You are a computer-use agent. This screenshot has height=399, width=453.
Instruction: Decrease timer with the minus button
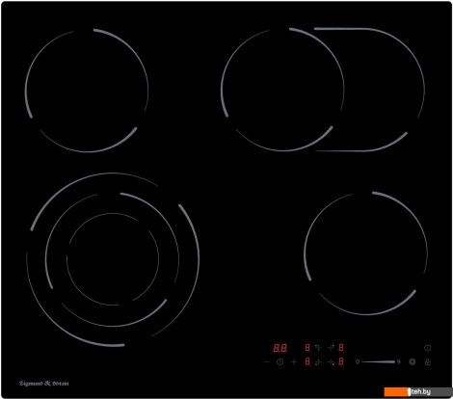click(x=266, y=362)
